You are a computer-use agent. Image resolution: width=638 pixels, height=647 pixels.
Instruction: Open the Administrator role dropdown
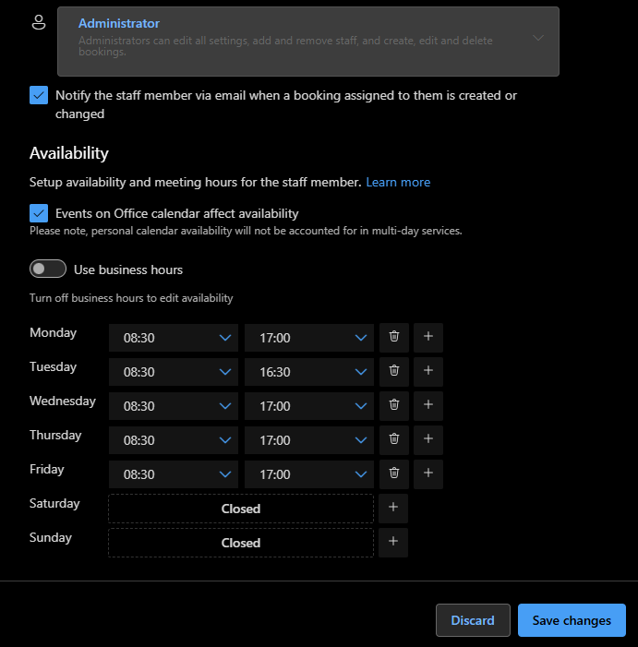tap(308, 42)
